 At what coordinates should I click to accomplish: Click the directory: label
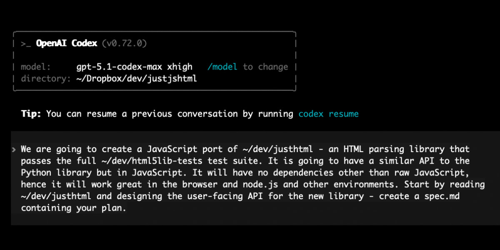pyautogui.click(x=46, y=79)
